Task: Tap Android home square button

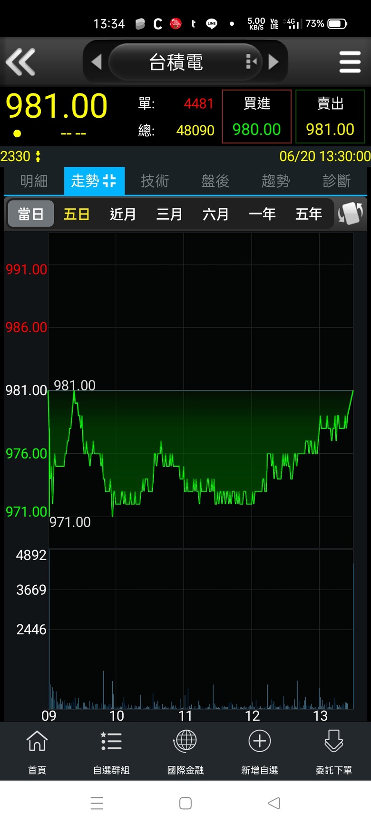Action: [x=185, y=803]
